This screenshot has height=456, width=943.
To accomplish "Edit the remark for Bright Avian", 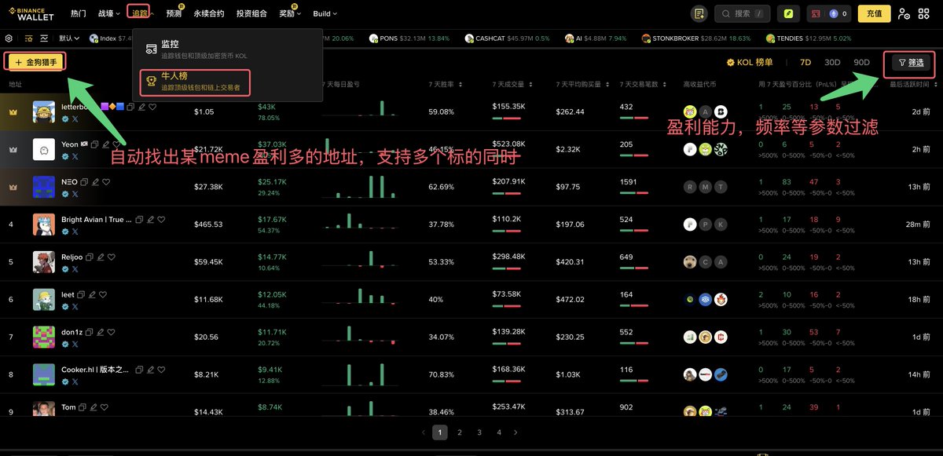I will pos(149,220).
